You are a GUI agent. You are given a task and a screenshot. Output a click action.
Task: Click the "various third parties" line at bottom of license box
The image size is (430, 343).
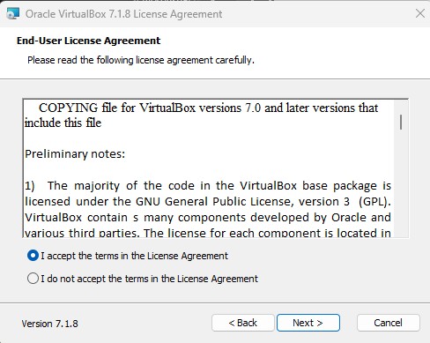coord(208,233)
